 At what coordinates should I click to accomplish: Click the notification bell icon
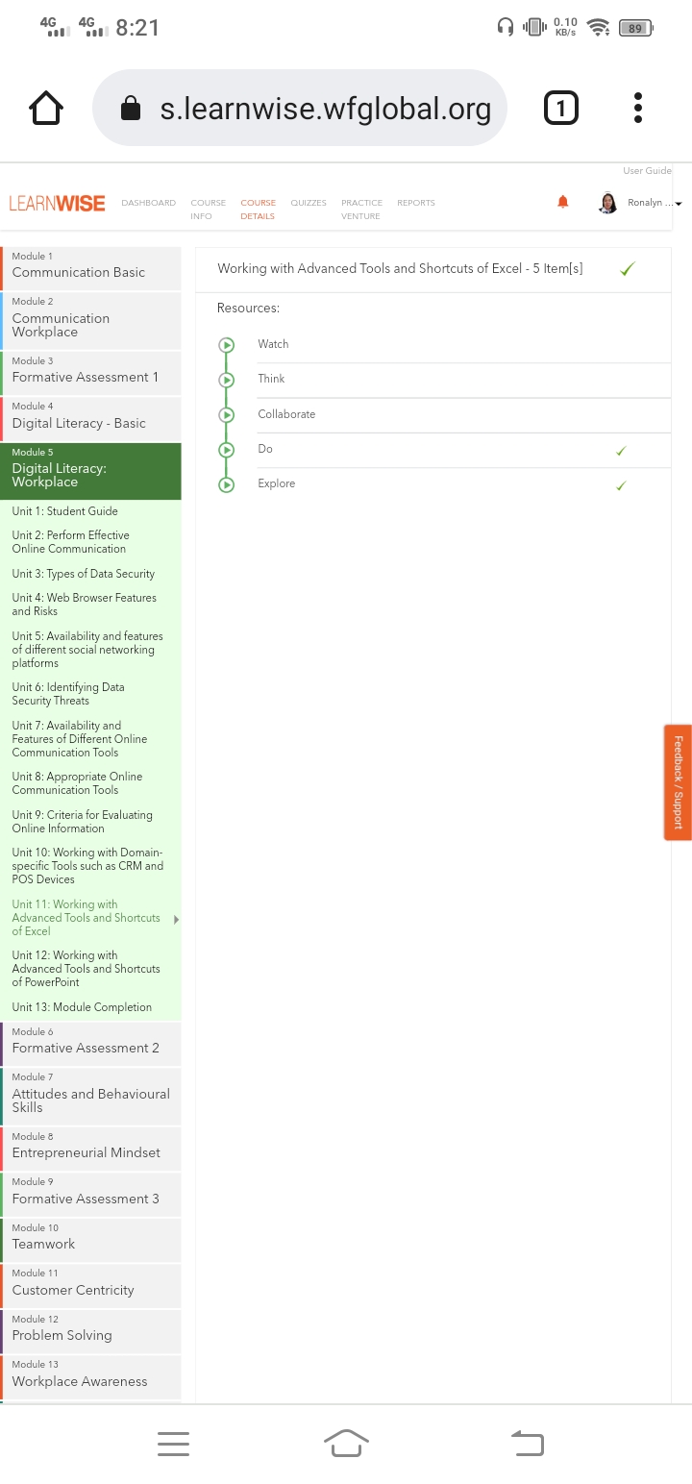(x=563, y=202)
